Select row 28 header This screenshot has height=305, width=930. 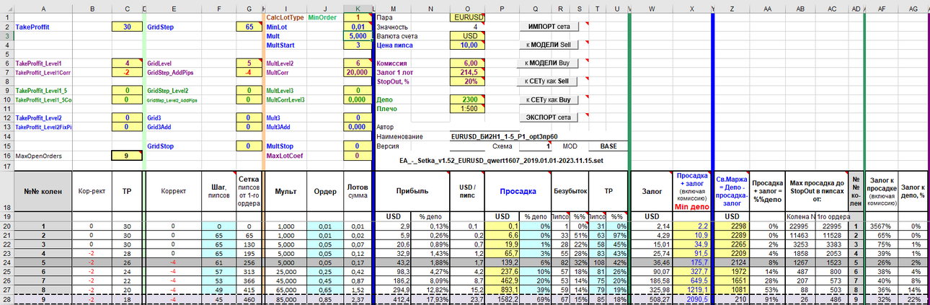click(x=6, y=299)
